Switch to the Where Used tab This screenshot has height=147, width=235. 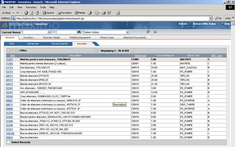click(107, 37)
